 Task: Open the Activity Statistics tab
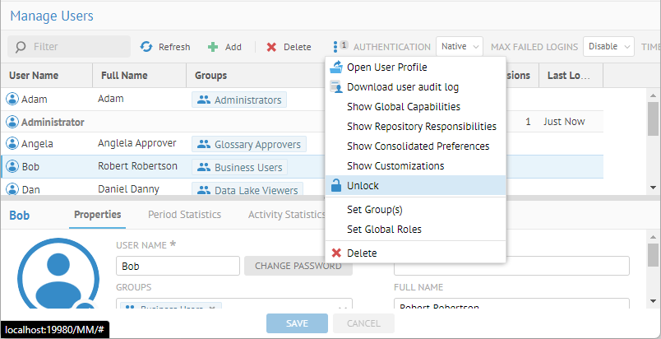(286, 215)
